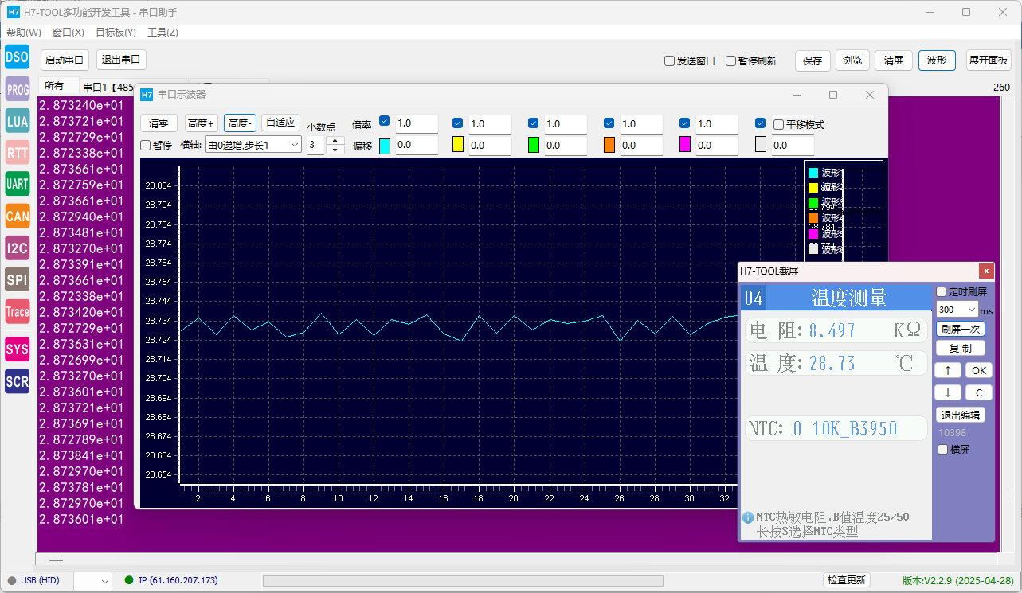Click the up arrow ↑ key button

tap(948, 370)
